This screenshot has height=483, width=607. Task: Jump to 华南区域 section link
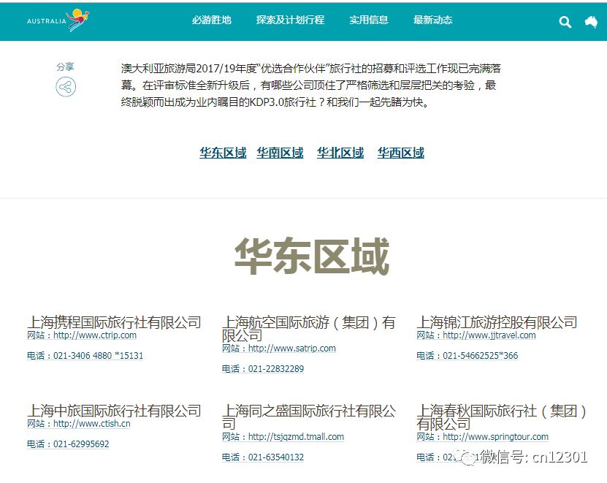(280, 153)
